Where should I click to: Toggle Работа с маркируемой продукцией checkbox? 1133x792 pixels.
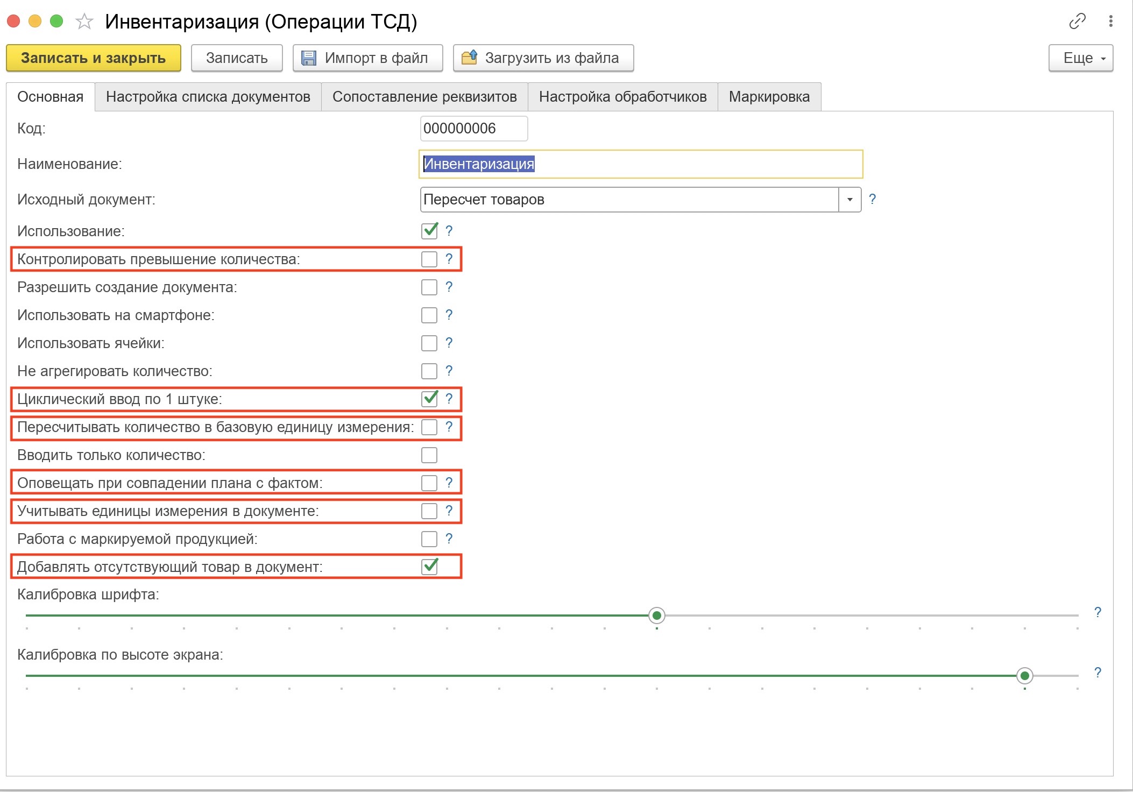click(x=429, y=539)
